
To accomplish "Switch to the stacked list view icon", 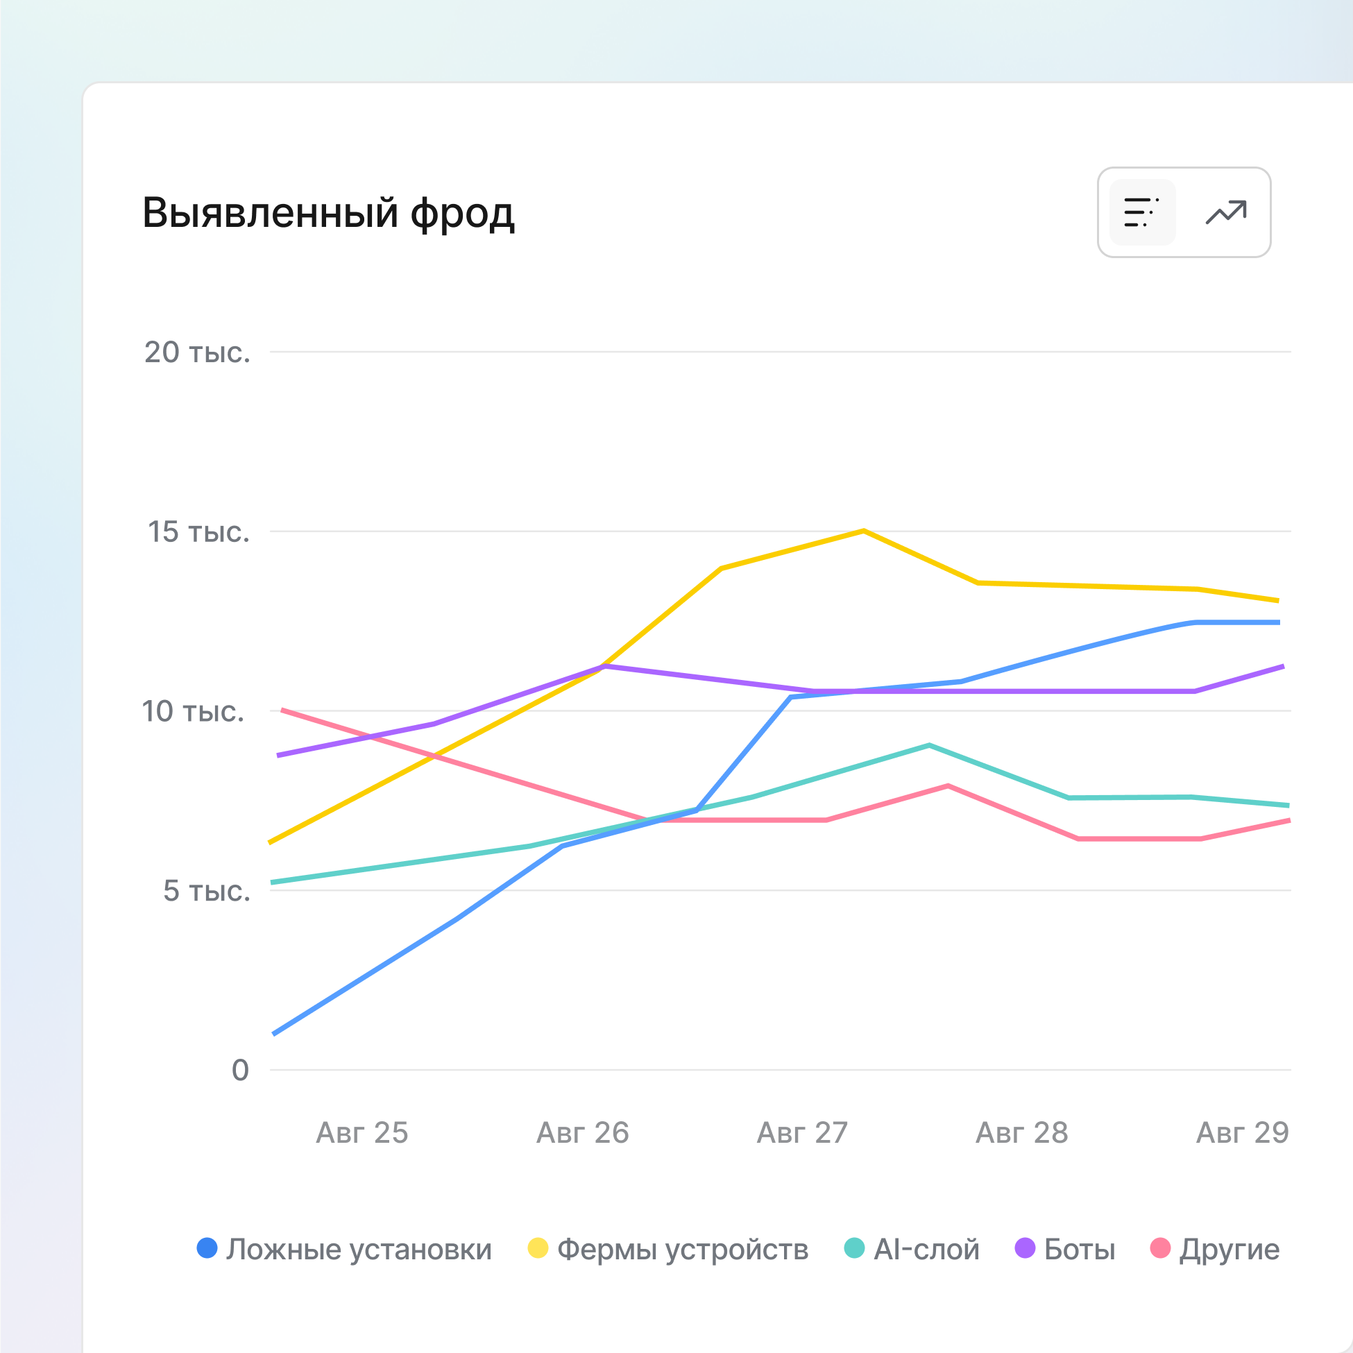I will 1142,212.
